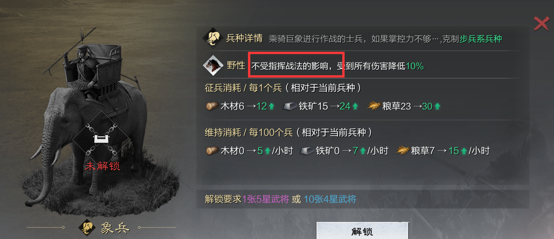Tap the chained lock icon on elephant
Viewport: 554px width, 239px height.
tap(102, 138)
